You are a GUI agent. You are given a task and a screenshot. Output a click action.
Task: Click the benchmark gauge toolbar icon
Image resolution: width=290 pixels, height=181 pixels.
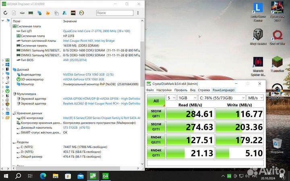81,13
